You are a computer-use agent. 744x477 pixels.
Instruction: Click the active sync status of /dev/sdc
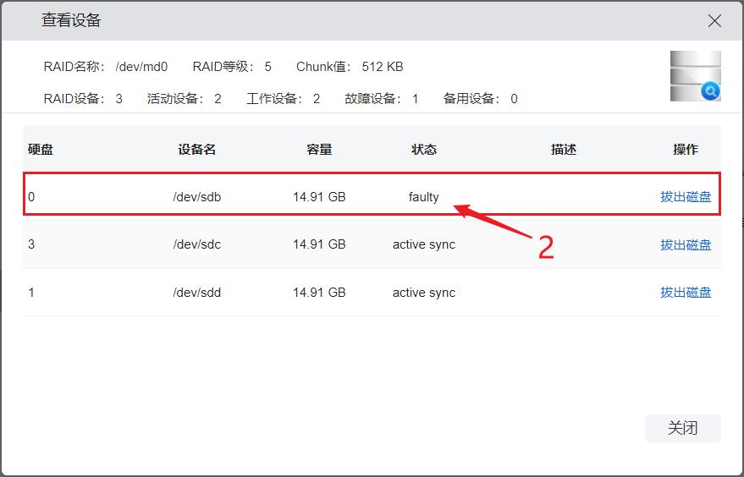point(424,245)
